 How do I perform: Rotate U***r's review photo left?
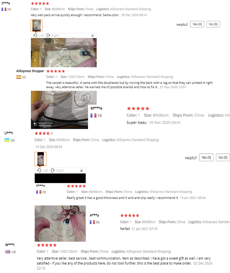[x=43, y=170]
